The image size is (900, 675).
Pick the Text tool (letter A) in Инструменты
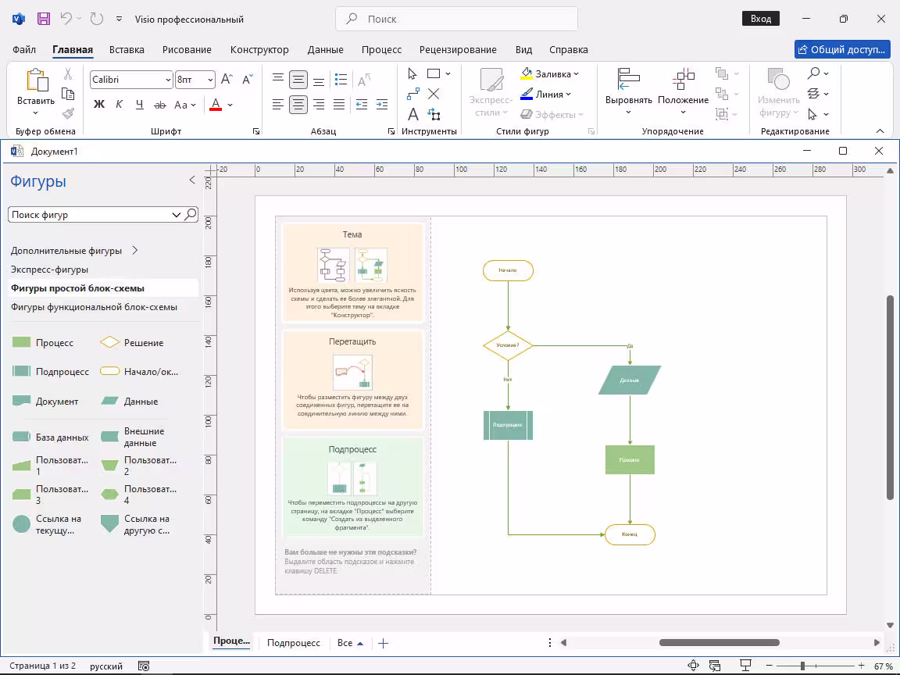413,115
